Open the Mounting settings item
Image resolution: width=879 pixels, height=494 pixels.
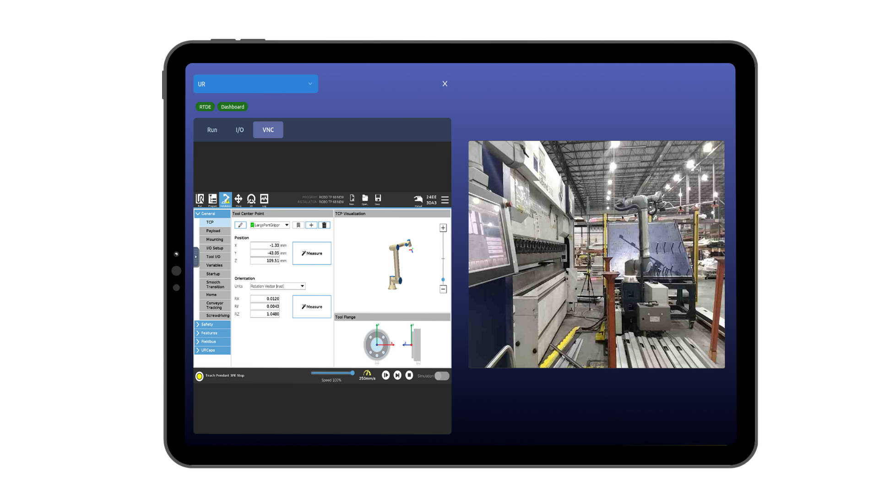coord(215,240)
